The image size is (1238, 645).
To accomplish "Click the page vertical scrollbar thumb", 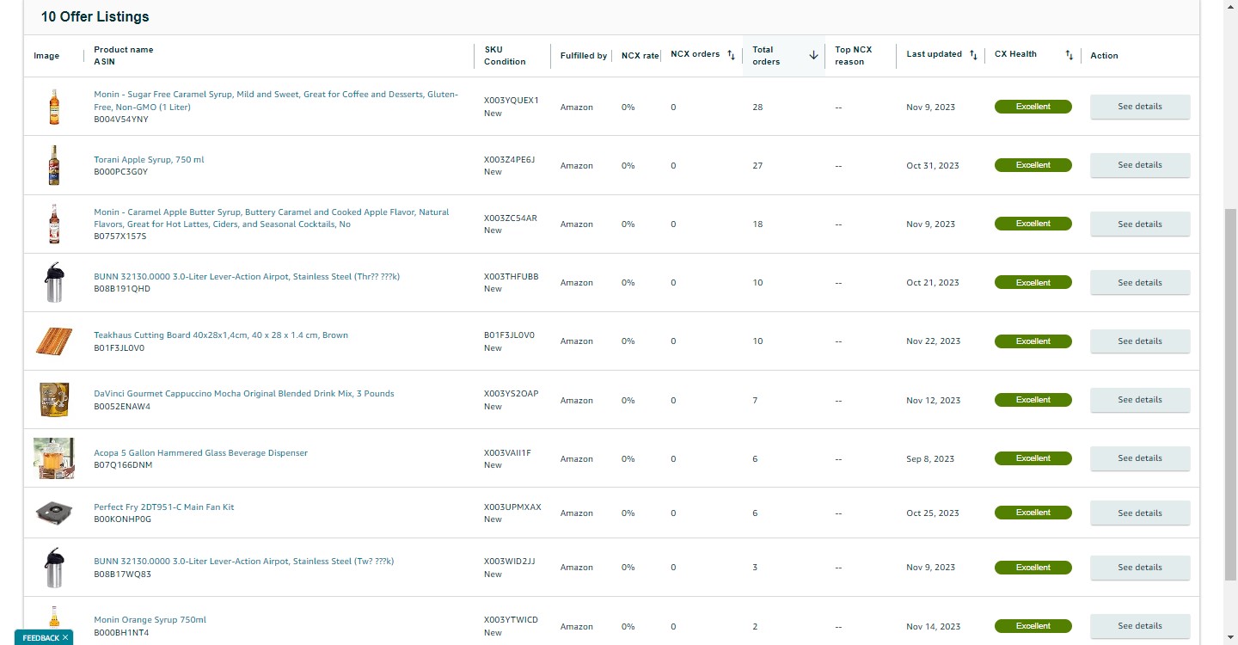I will 1230,394.
